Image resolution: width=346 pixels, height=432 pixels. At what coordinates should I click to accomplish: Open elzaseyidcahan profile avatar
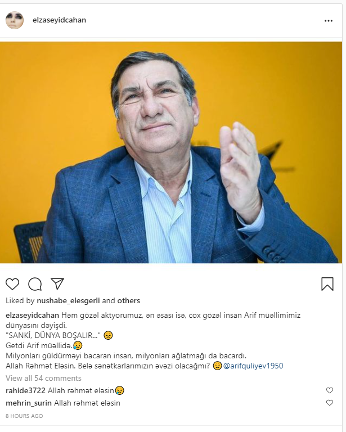pyautogui.click(x=15, y=20)
